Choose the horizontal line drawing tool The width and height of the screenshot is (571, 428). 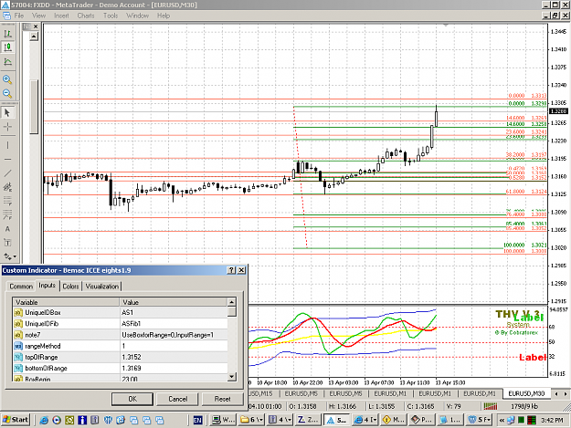click(7, 160)
